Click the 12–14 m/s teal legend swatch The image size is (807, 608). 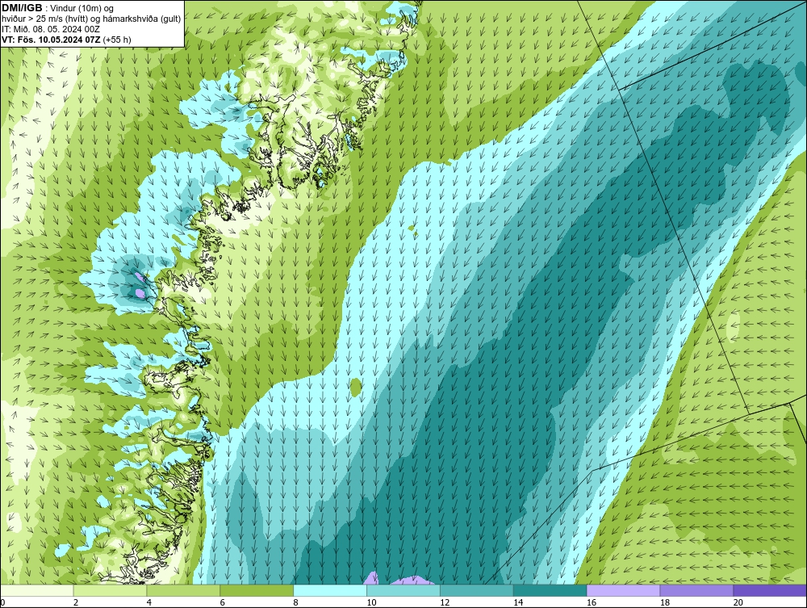click(477, 590)
